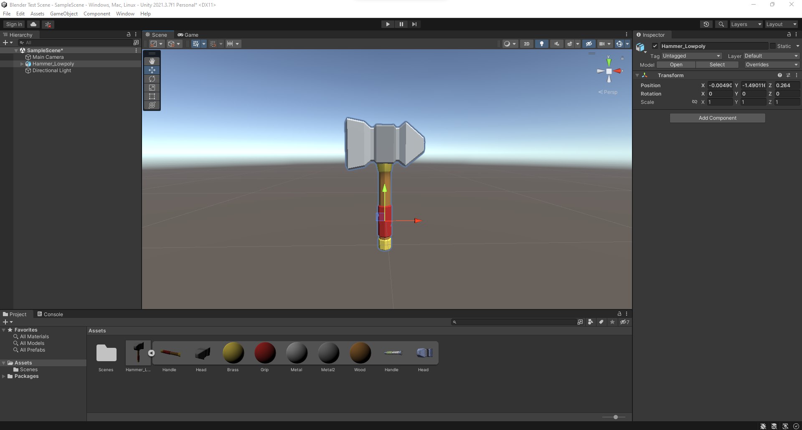Screen dimensions: 802x430
Task: Select the Rect transform tool
Action: [152, 96]
